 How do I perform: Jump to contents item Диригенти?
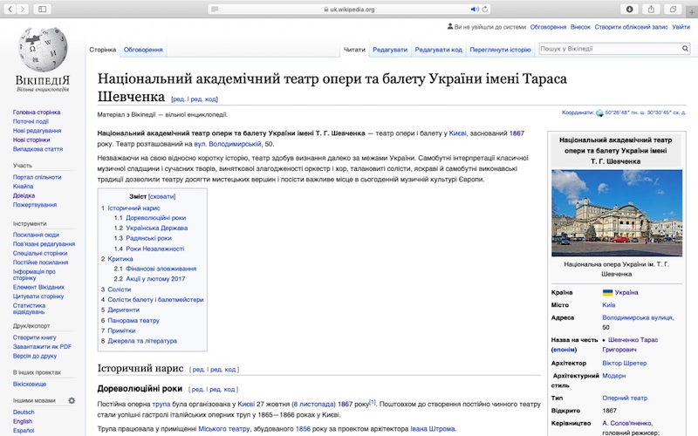[123, 310]
